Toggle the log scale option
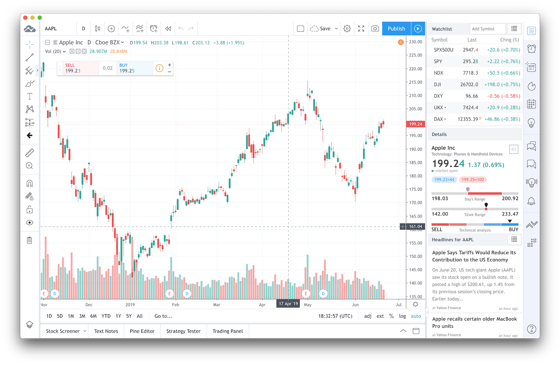This screenshot has height=365, width=560. coord(402,316)
